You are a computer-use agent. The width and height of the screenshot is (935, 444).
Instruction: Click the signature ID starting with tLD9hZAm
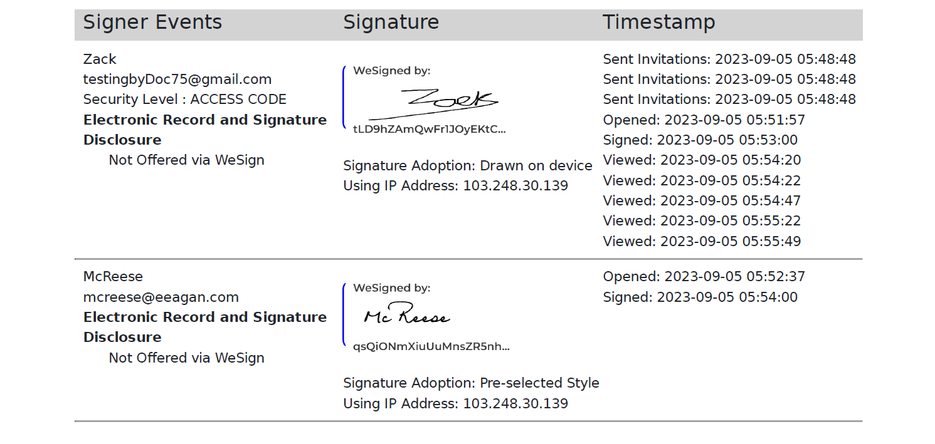tap(429, 130)
